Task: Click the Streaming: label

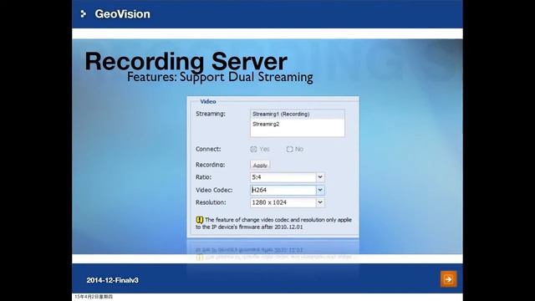Action: pos(211,114)
